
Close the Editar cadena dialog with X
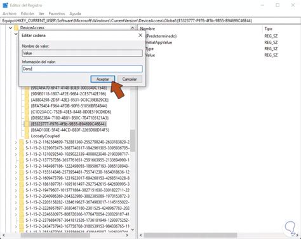[x=140, y=35]
